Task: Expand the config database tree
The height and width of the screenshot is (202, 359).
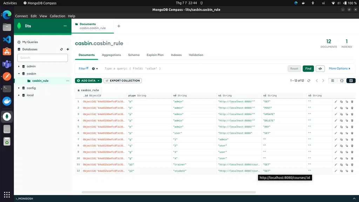Action: (x=19, y=88)
